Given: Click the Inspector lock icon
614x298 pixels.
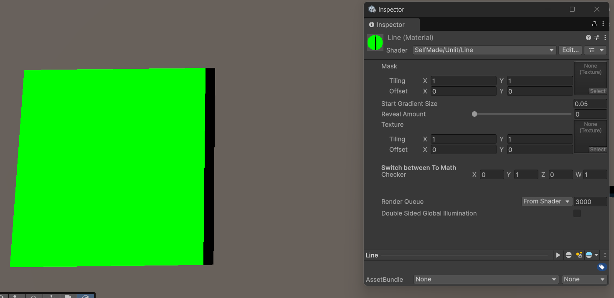Looking at the screenshot, I should pos(594,24).
